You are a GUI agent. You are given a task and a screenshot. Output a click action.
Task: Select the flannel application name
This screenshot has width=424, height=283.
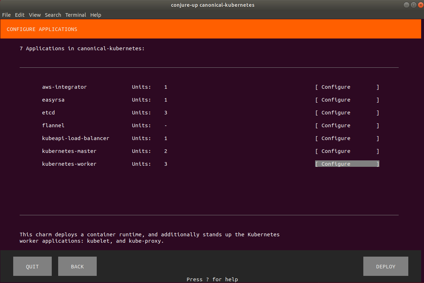point(53,125)
